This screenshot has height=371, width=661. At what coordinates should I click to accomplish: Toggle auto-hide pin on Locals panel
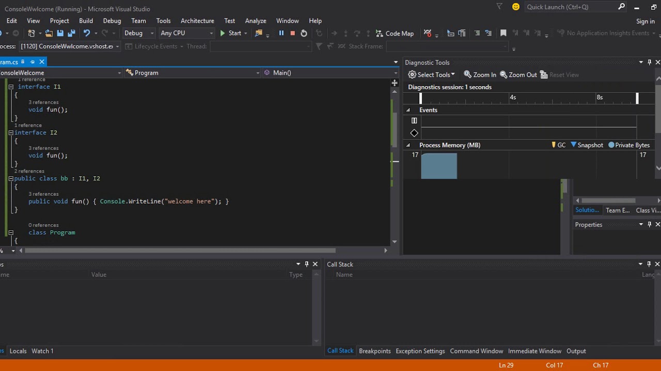307,264
